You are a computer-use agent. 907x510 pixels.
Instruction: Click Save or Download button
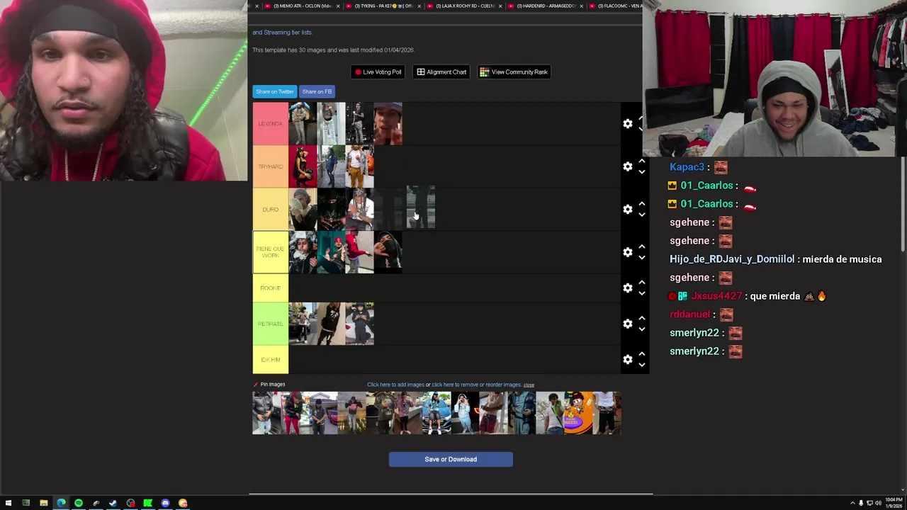(451, 459)
